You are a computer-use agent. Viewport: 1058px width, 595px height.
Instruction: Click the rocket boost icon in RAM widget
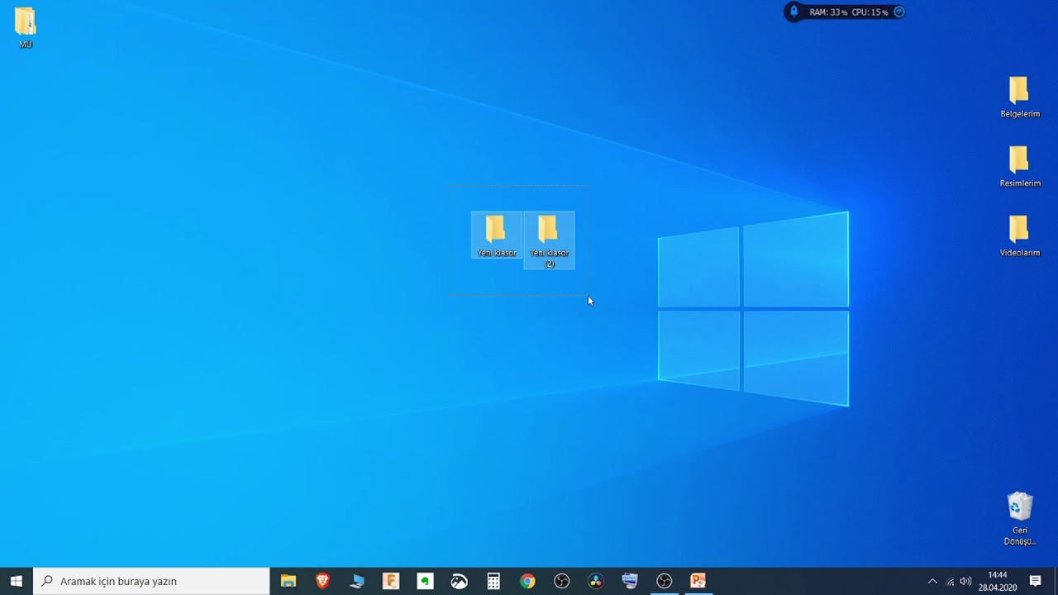pos(794,12)
